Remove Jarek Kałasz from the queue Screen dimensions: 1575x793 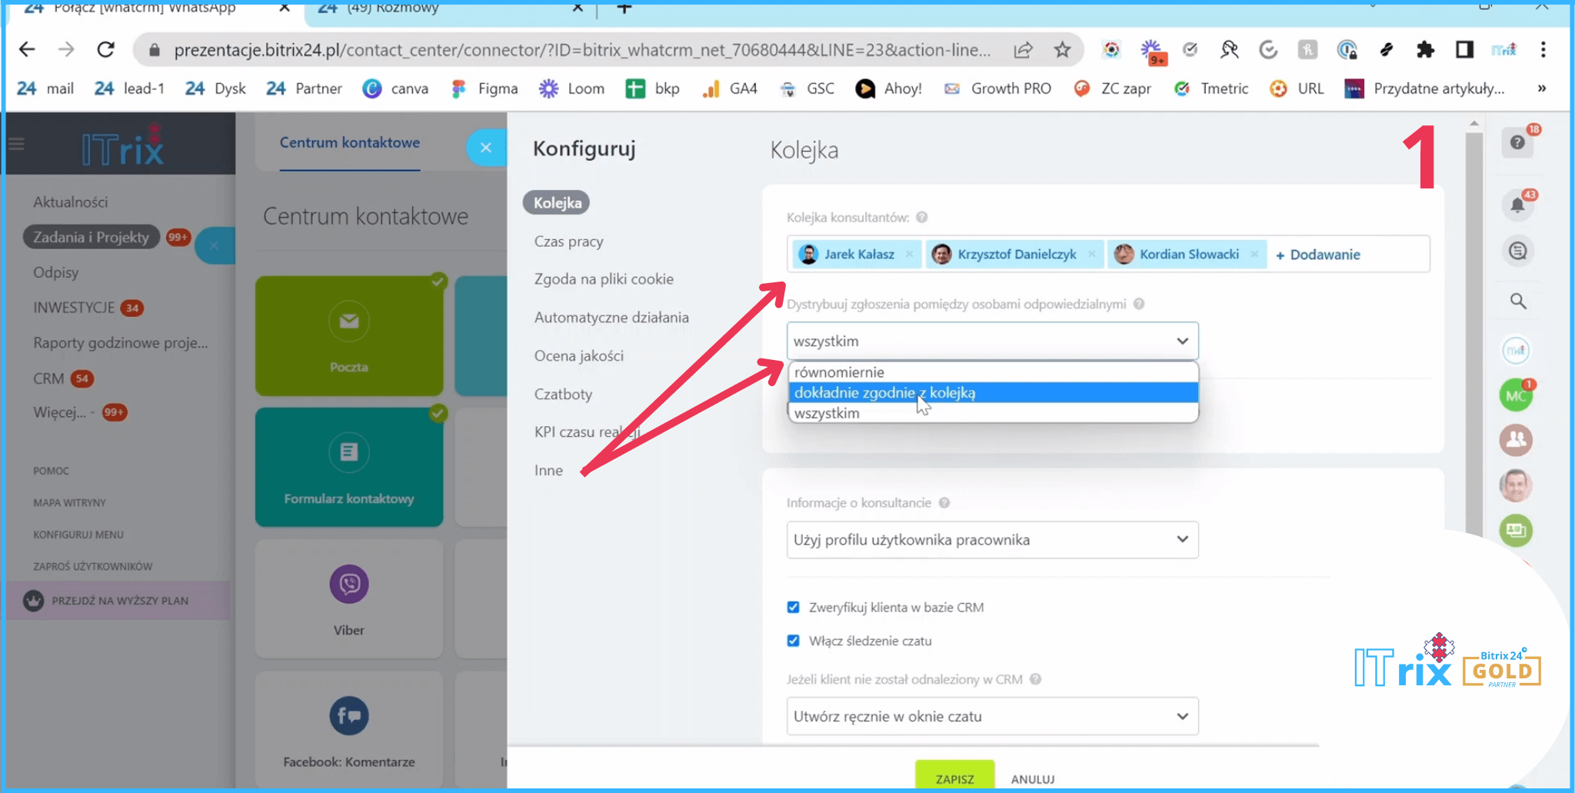[x=909, y=255]
